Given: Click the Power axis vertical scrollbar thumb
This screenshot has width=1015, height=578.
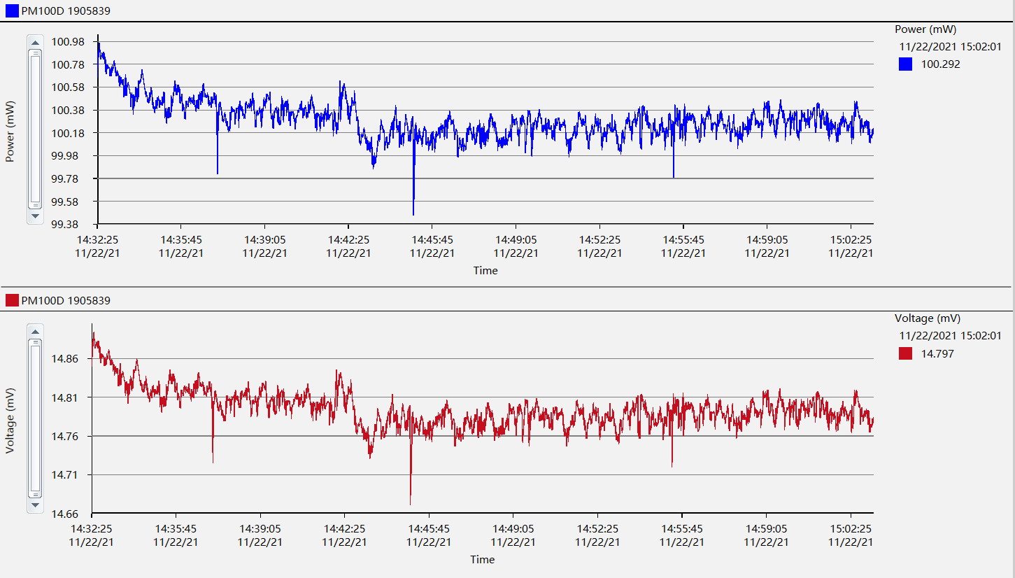Looking at the screenshot, I should 35,129.
